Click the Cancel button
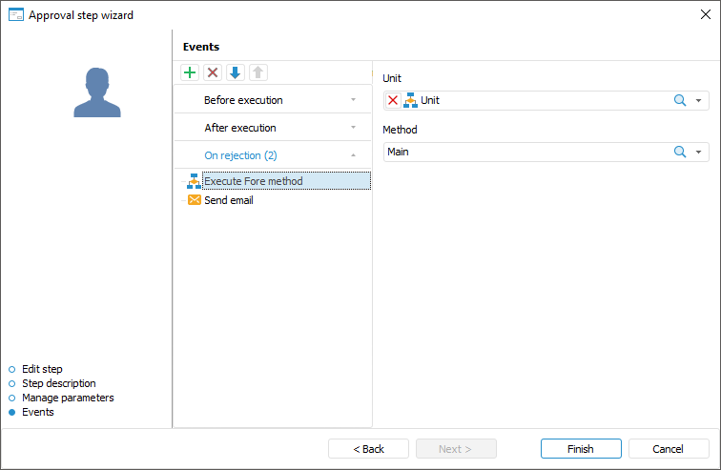The image size is (721, 470). tap(668, 449)
